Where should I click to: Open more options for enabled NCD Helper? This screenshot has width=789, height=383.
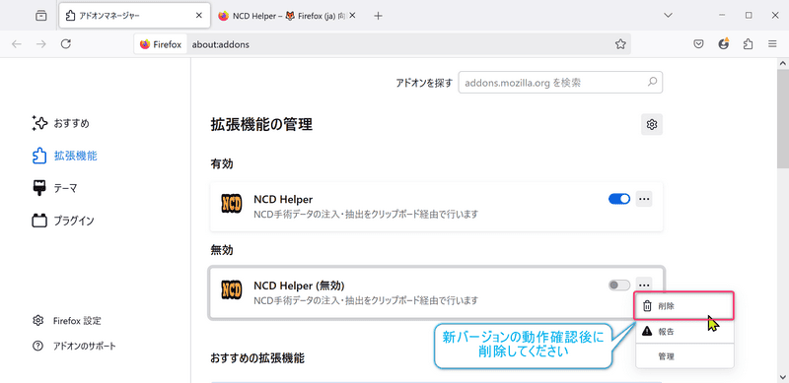pyautogui.click(x=644, y=199)
